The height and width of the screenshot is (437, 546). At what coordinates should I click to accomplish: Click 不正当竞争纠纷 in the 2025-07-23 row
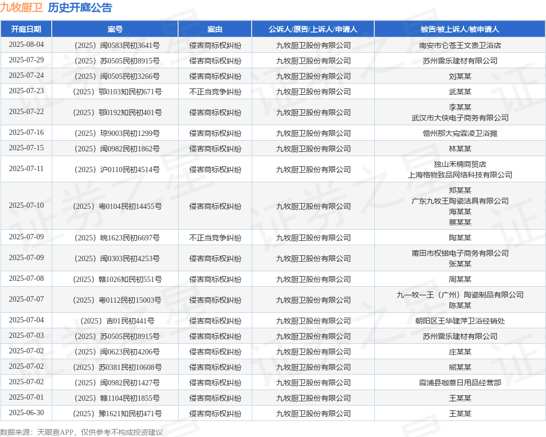215,92
